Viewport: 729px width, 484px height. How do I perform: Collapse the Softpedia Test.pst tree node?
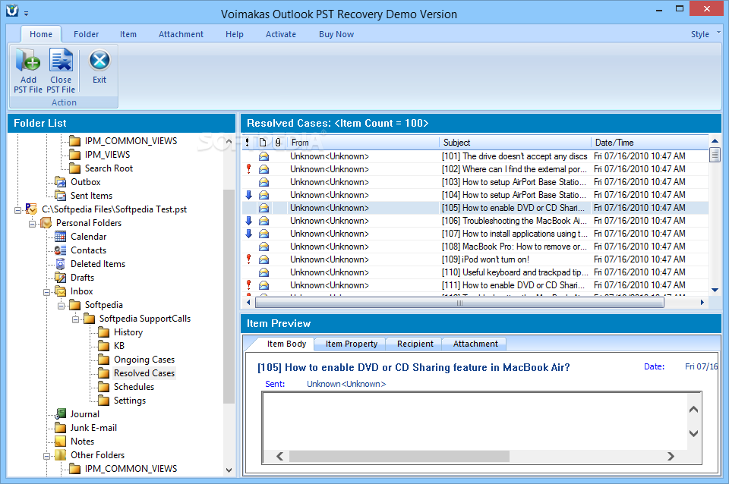click(x=17, y=210)
